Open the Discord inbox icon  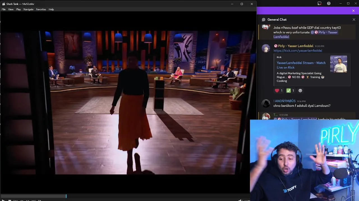point(319,3)
